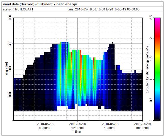Click the 0 colorbar tick label
165x137 pixels.
click(x=151, y=120)
